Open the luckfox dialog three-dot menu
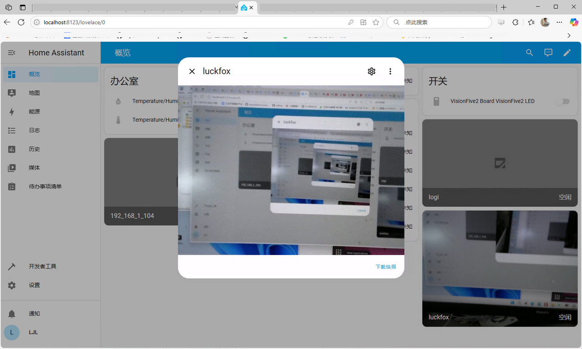582x349 pixels. [x=390, y=71]
